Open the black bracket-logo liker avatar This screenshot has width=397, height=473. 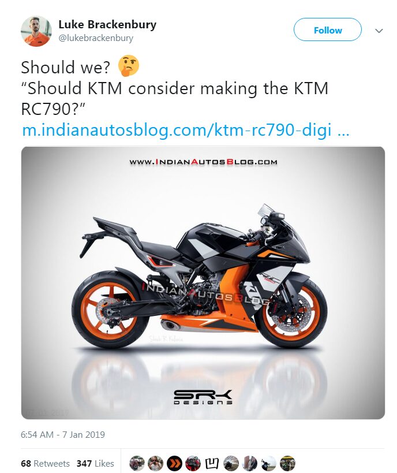(x=212, y=463)
